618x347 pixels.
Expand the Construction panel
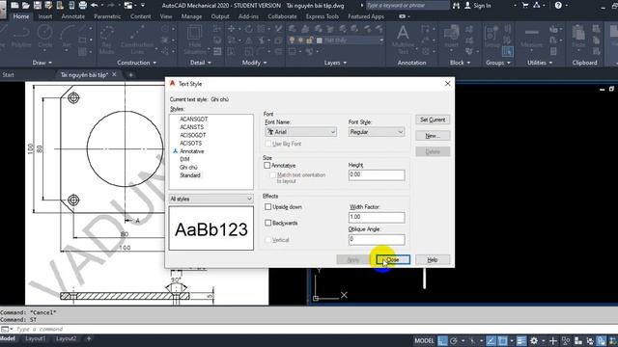(136, 63)
